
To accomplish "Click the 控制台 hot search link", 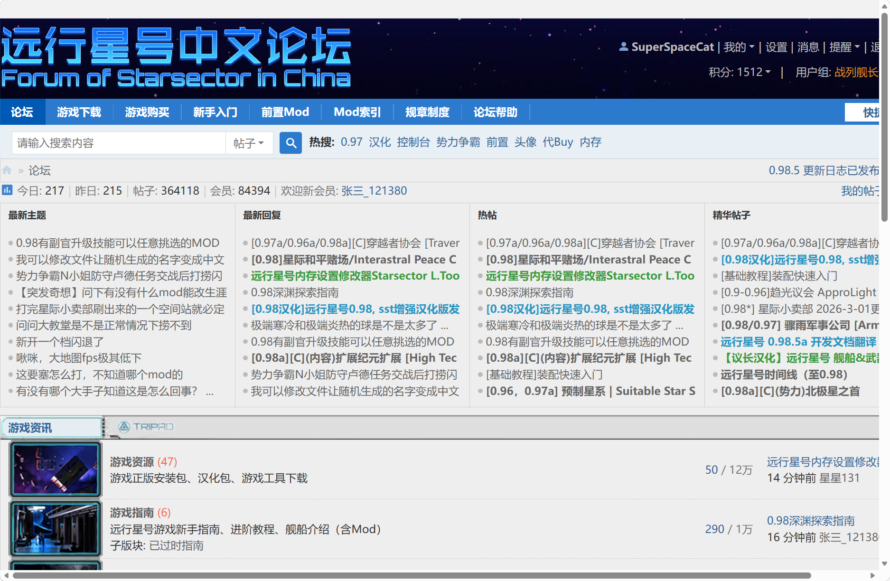I will 413,142.
